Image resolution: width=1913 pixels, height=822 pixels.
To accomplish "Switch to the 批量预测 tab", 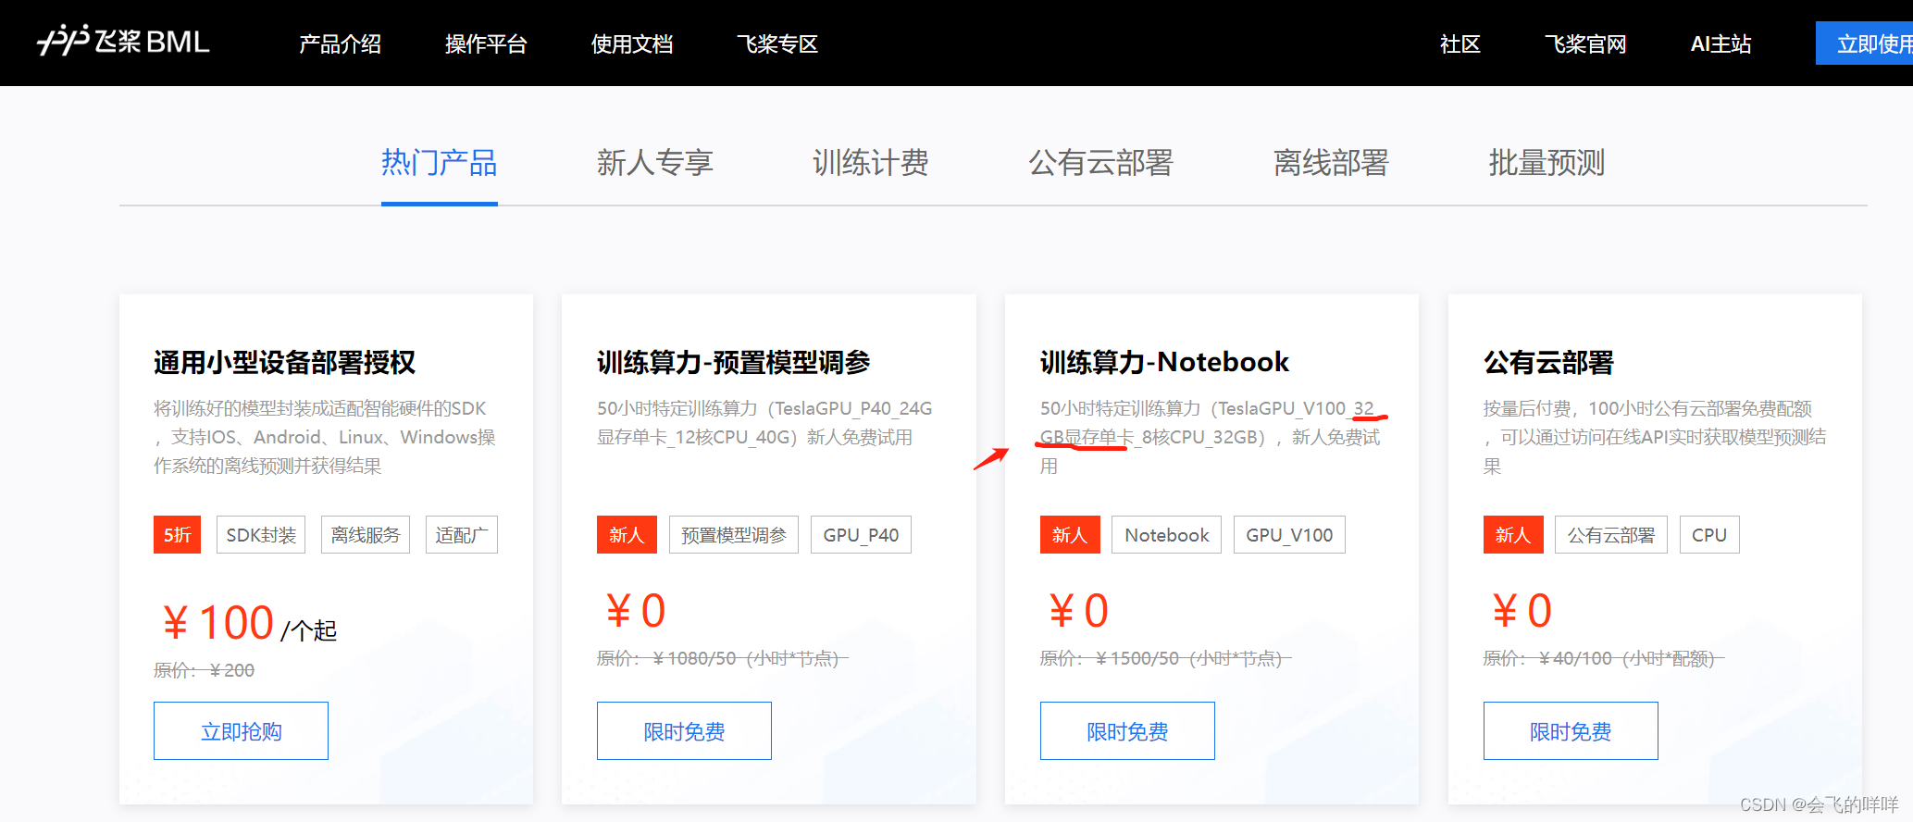I will coord(1547,163).
